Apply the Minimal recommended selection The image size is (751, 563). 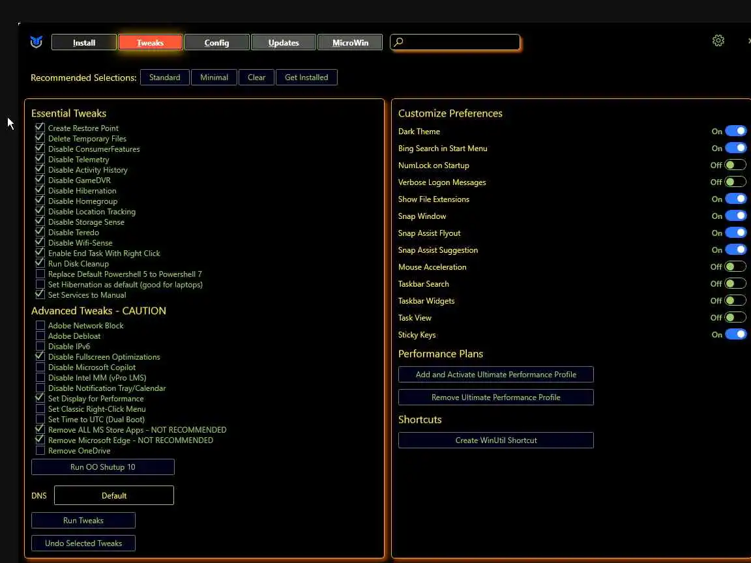(214, 78)
